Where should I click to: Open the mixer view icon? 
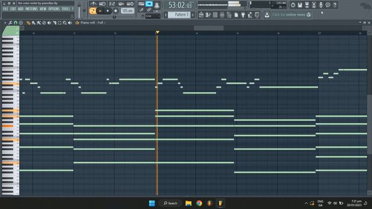pos(222,15)
